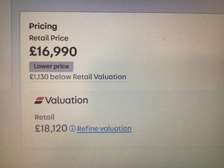Viewport: 224px width, 168px height.
Task: Click the £1,130 below Retail Valuation text
Action: click(x=78, y=77)
